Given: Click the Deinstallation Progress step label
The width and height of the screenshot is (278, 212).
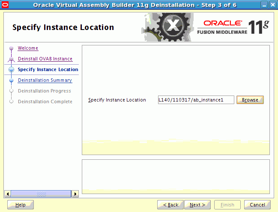Looking at the screenshot, I should pos(45,91).
